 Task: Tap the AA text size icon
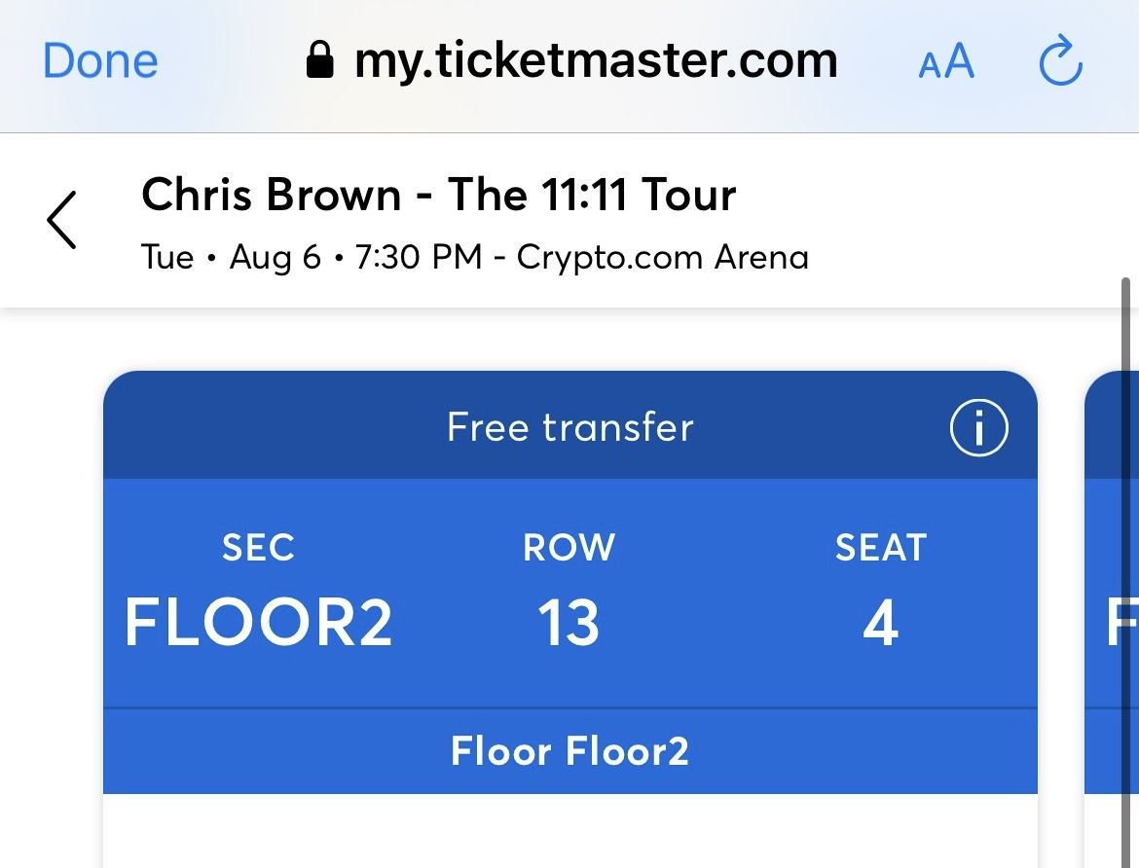pos(944,61)
